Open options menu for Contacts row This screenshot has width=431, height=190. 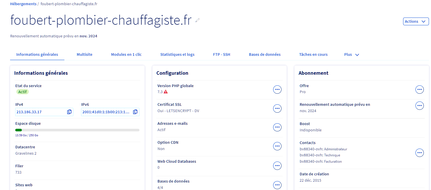tap(420, 153)
